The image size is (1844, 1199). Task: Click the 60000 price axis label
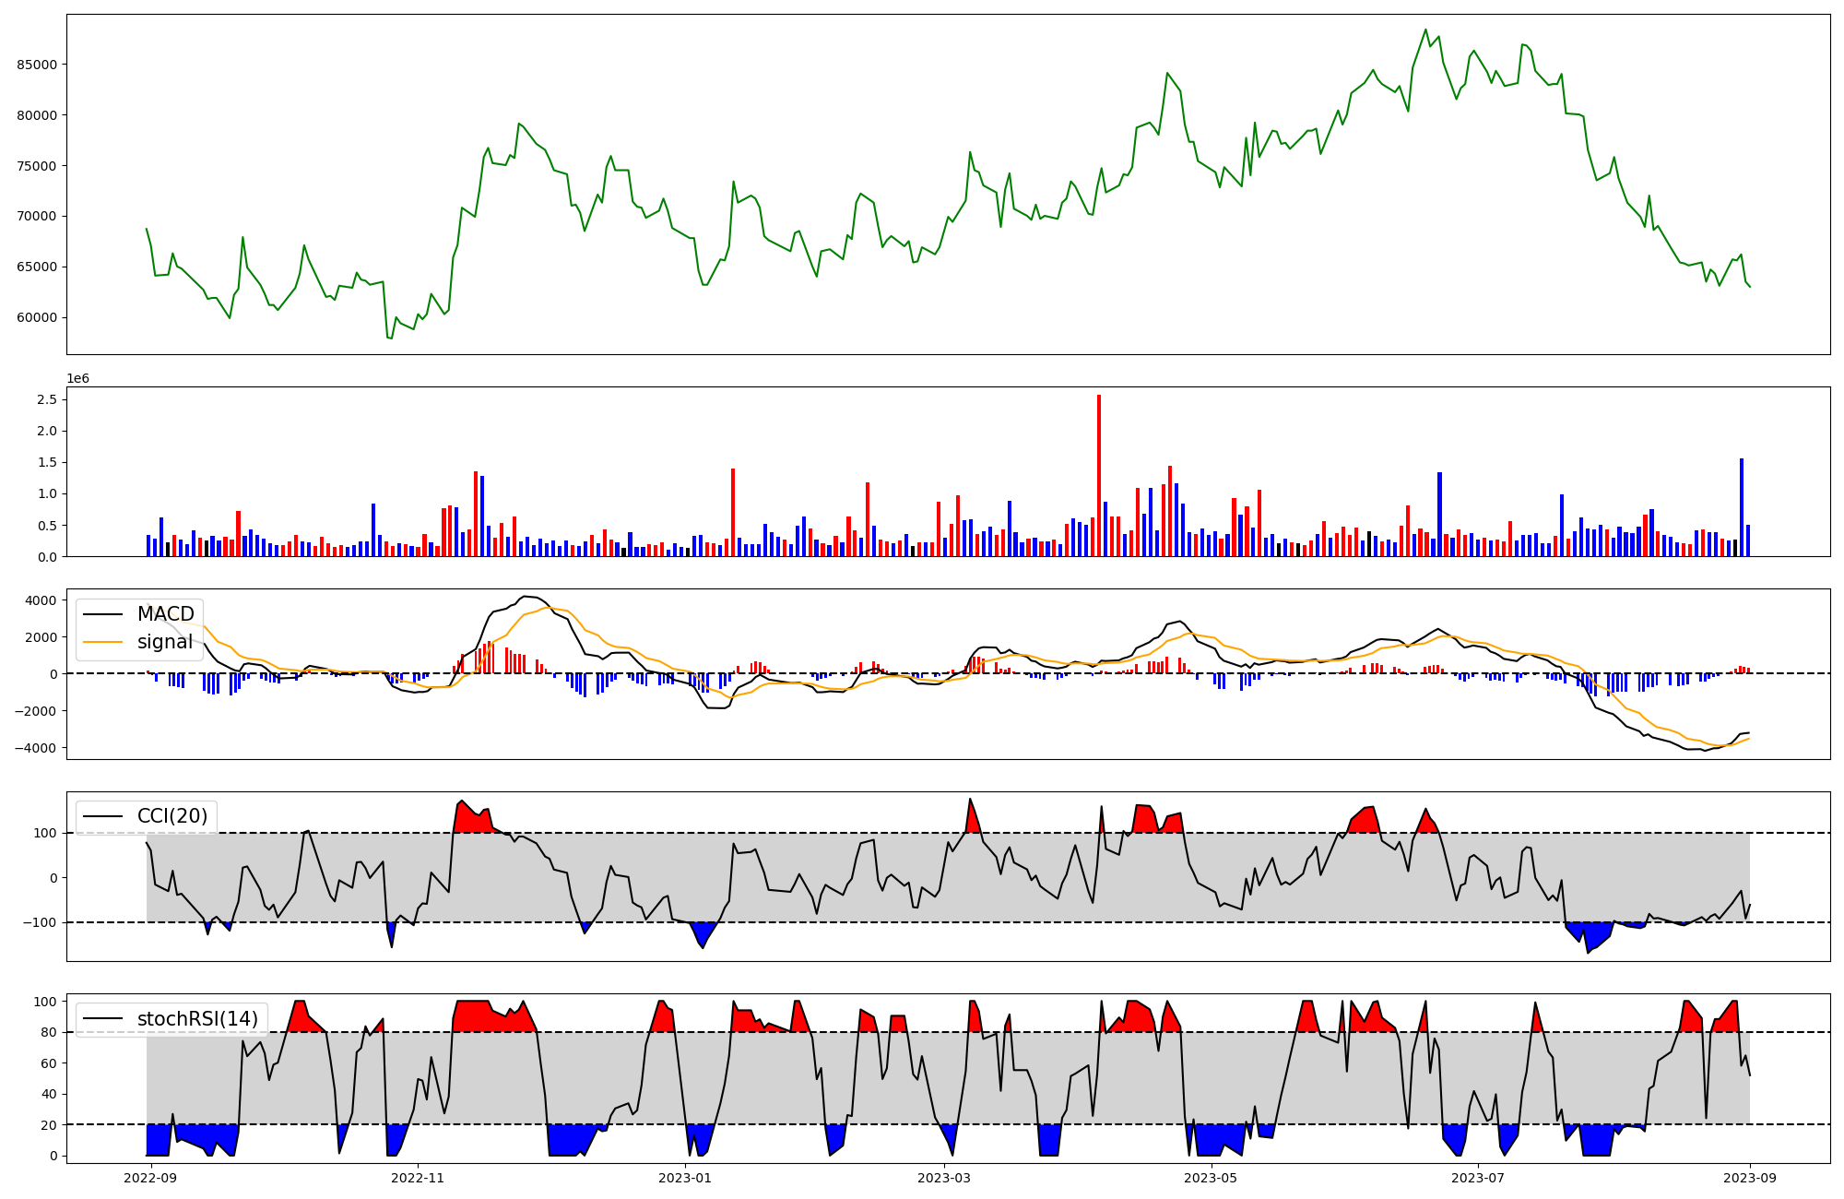coord(37,317)
